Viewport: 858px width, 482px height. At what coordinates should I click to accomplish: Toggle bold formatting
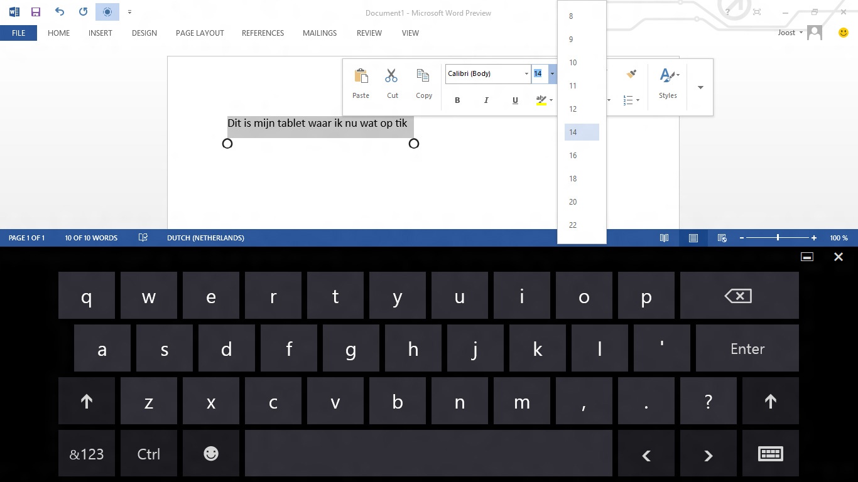tap(457, 100)
